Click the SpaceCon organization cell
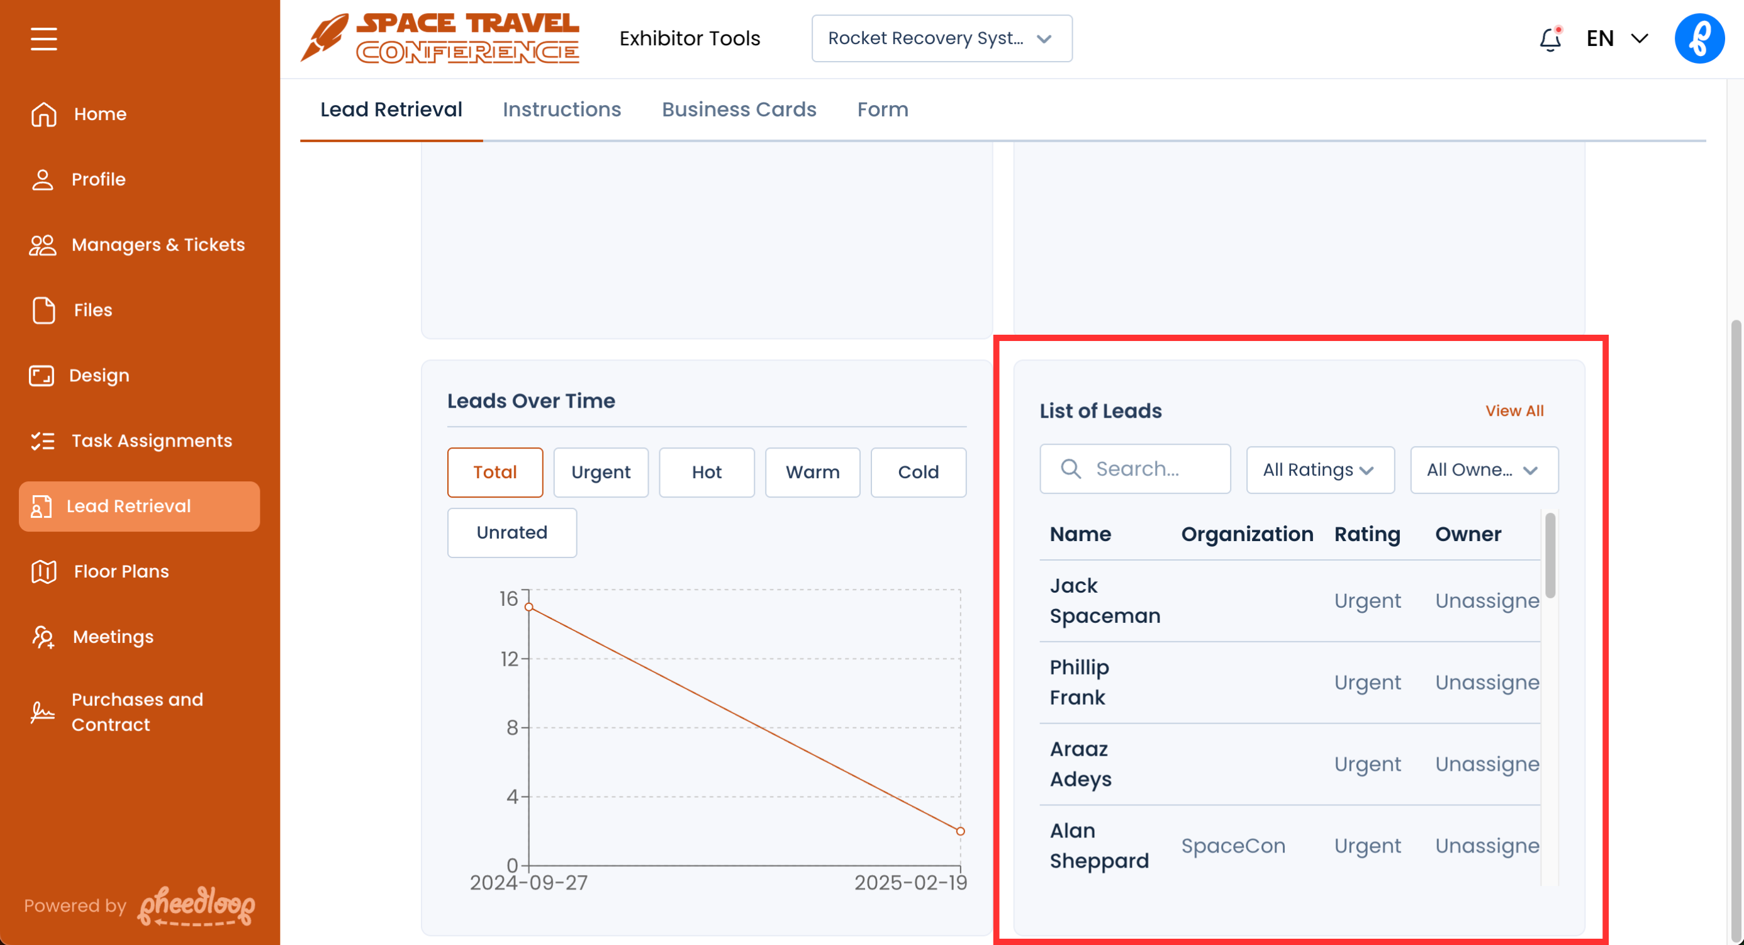 click(1233, 846)
